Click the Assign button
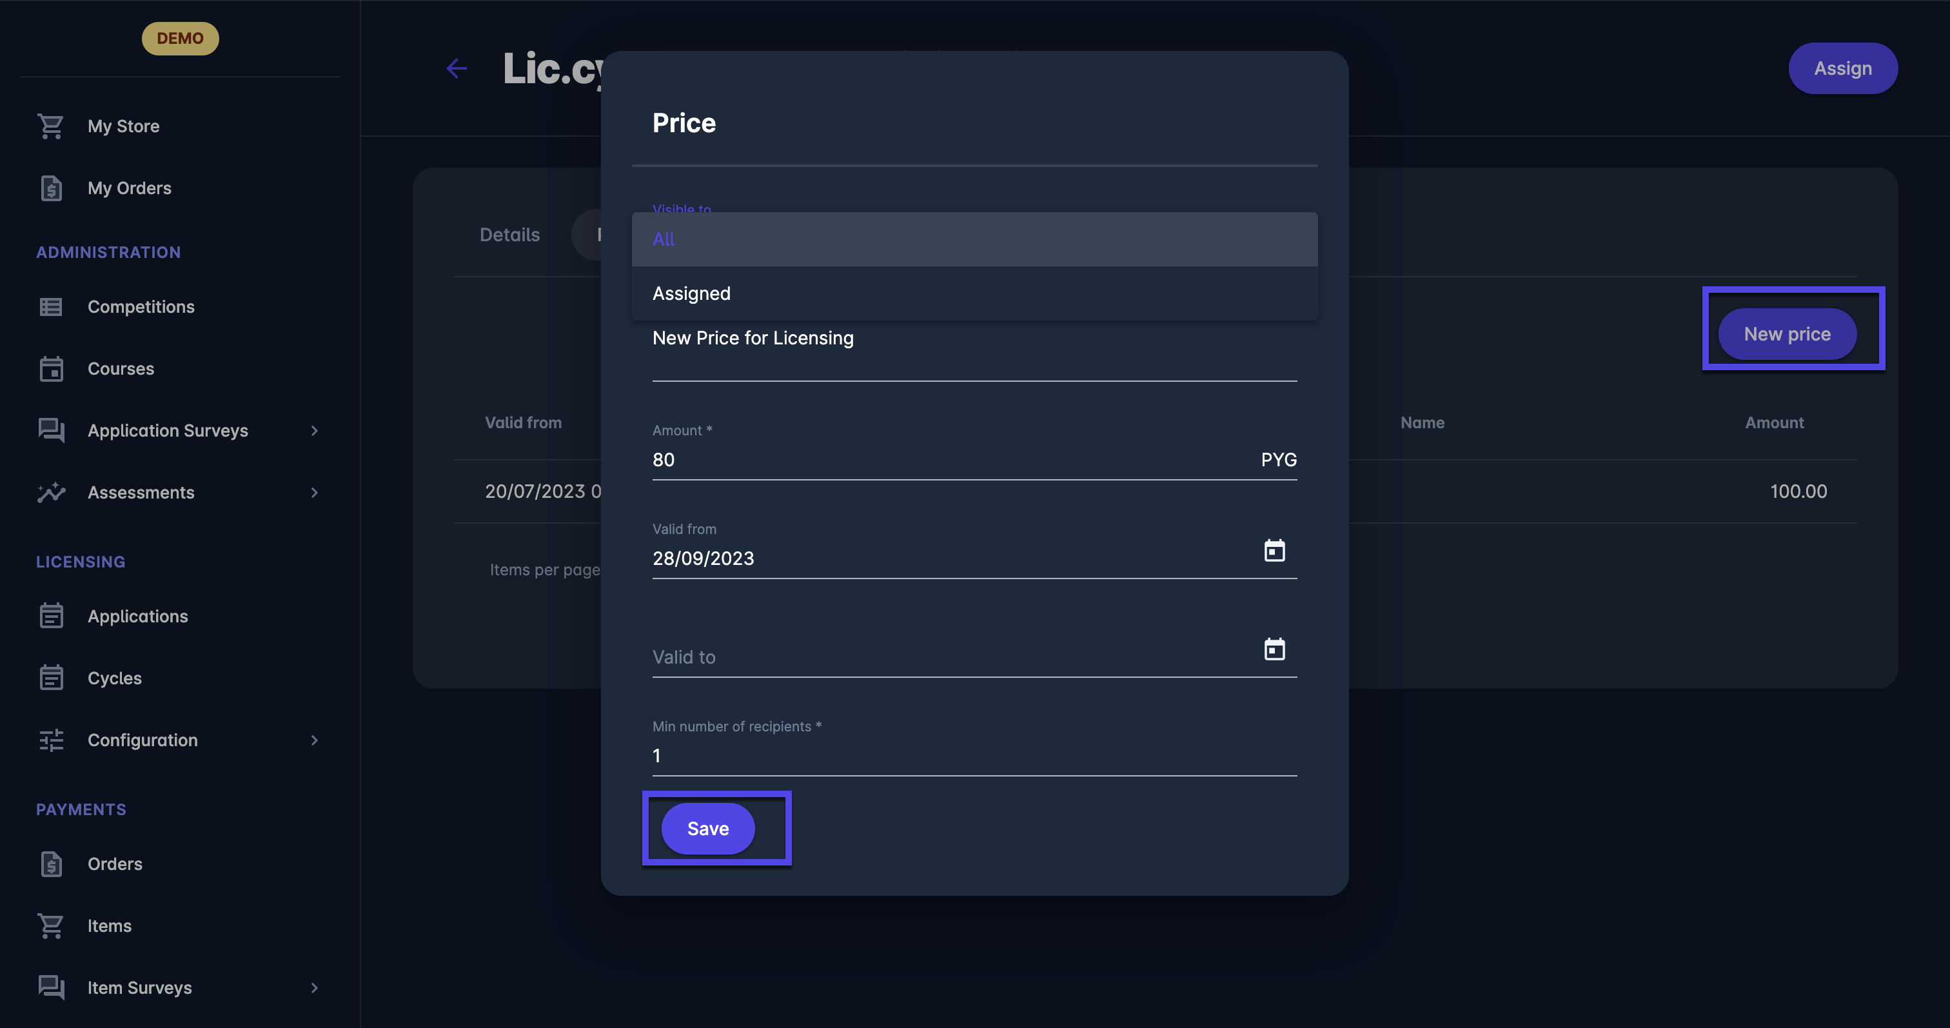 pos(1842,69)
